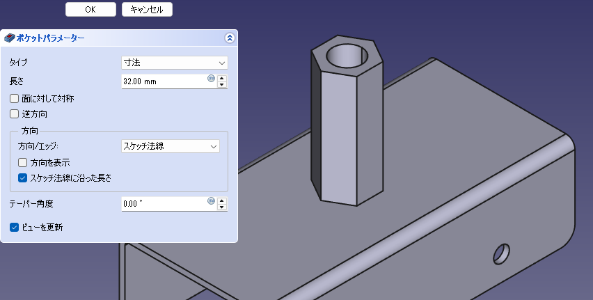This screenshot has height=300, width=593.
Task: Check the 方向を表示 option
Action: click(x=23, y=162)
